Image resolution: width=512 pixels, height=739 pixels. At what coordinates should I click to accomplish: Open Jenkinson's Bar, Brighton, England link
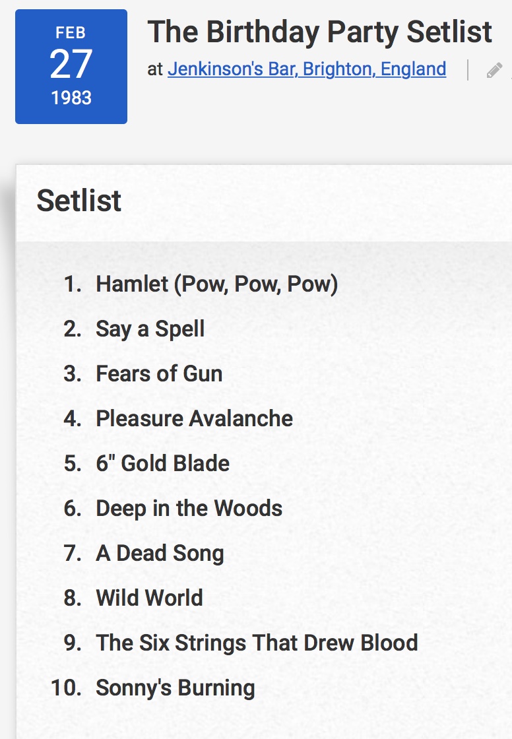point(307,69)
